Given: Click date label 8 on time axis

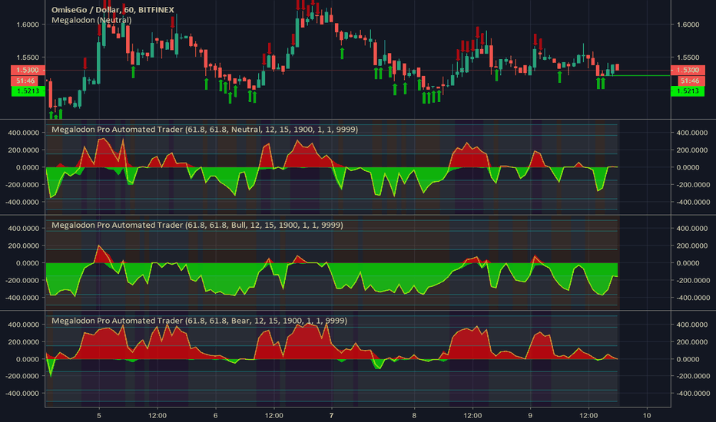Looking at the screenshot, I should pos(414,416).
